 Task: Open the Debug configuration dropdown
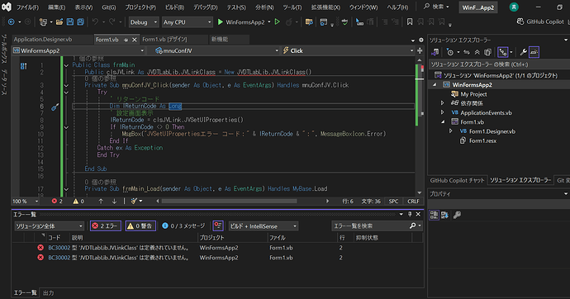[144, 22]
